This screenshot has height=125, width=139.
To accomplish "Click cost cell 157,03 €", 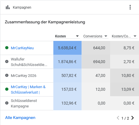I will click(67, 89).
